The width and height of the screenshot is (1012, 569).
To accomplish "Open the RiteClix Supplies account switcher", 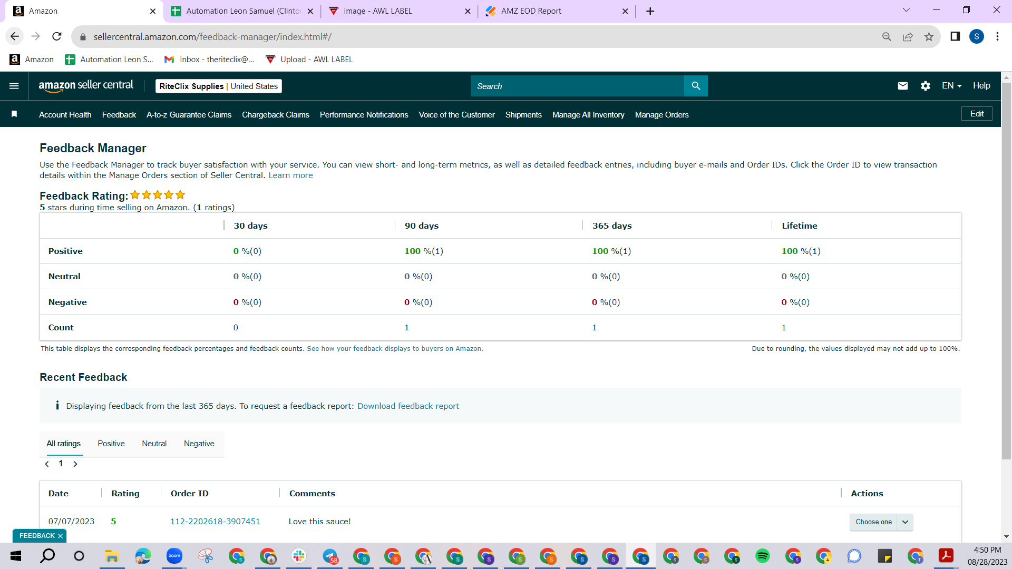I will click(x=219, y=86).
